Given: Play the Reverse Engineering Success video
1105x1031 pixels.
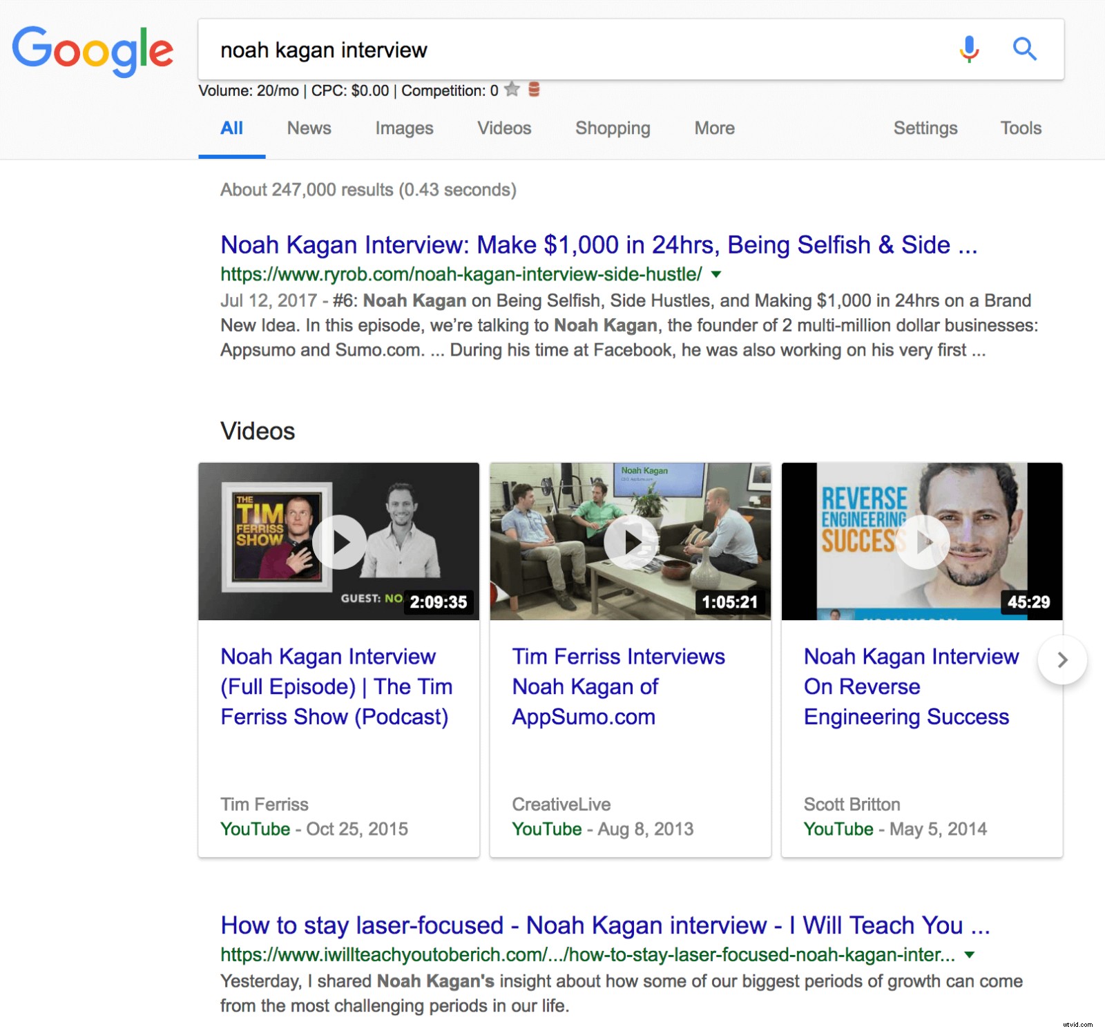Looking at the screenshot, I should 922,542.
